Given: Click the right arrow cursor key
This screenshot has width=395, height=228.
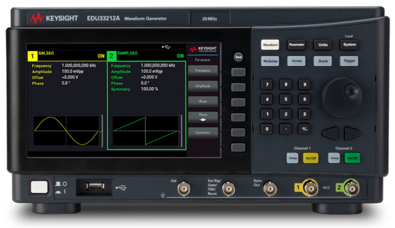Looking at the screenshot, I should click(x=352, y=133).
